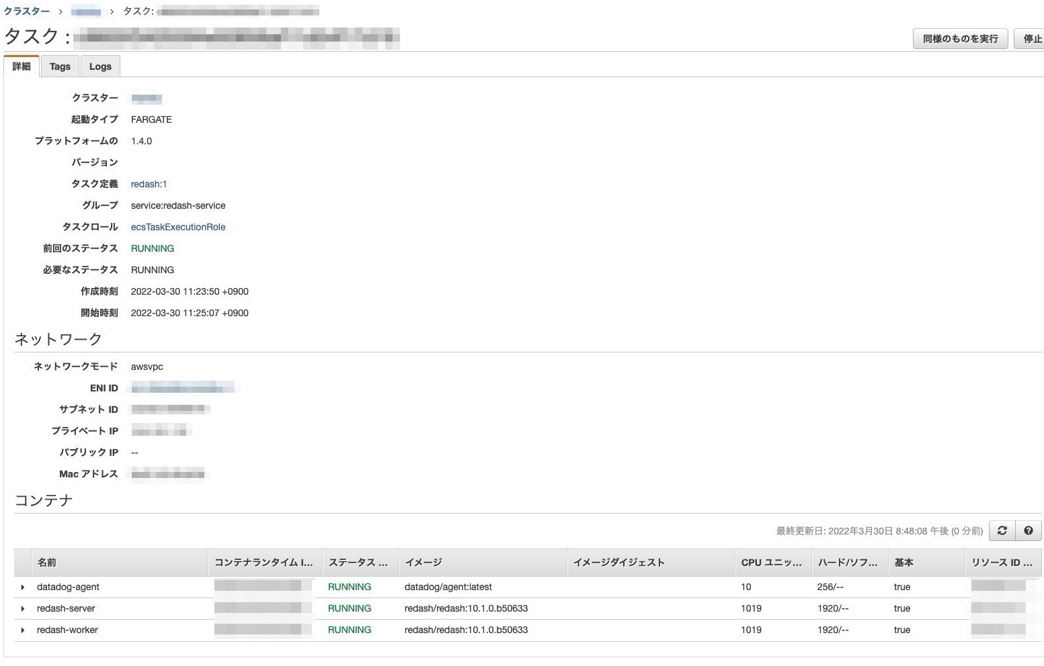Expand the redash-worker container row
Screen dimensions: 1044x666
point(23,630)
